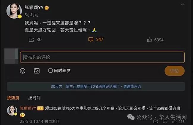
Task: Repost the top comment via share icon
Action: (156, 121)
